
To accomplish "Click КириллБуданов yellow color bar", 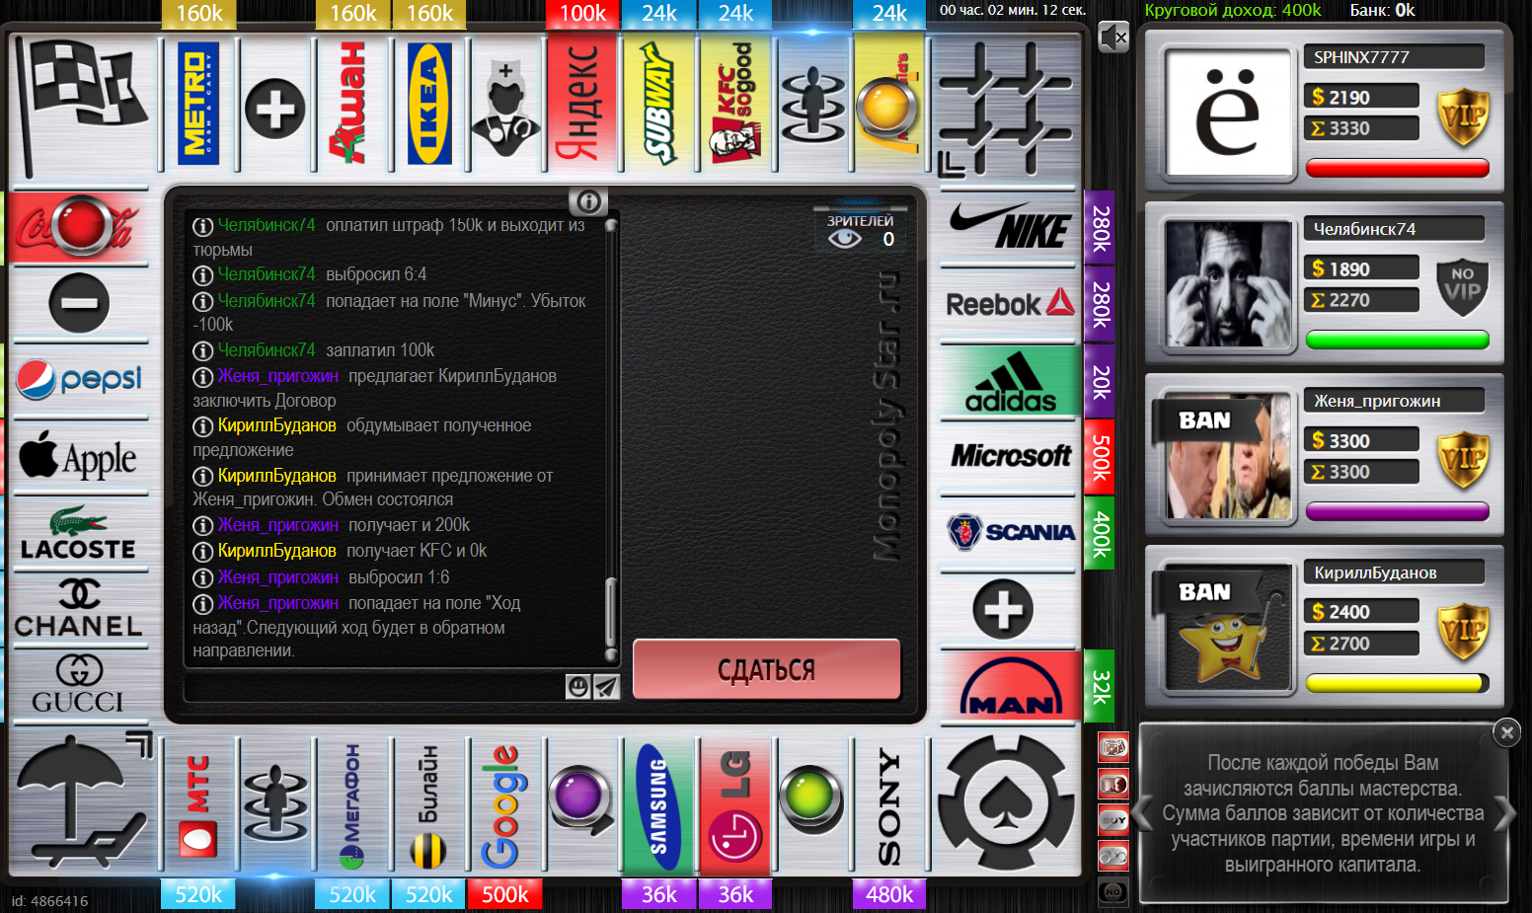I will pos(1397,683).
